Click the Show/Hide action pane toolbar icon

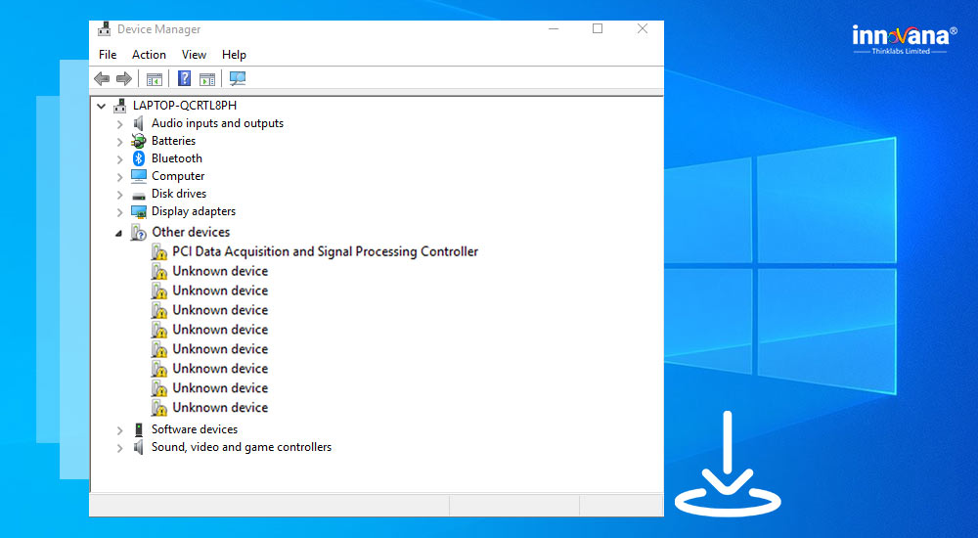207,79
